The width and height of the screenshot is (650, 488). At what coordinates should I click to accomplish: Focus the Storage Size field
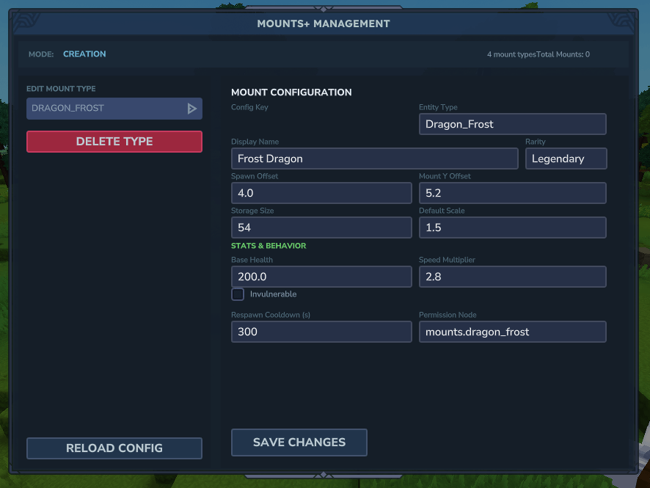coord(321,227)
